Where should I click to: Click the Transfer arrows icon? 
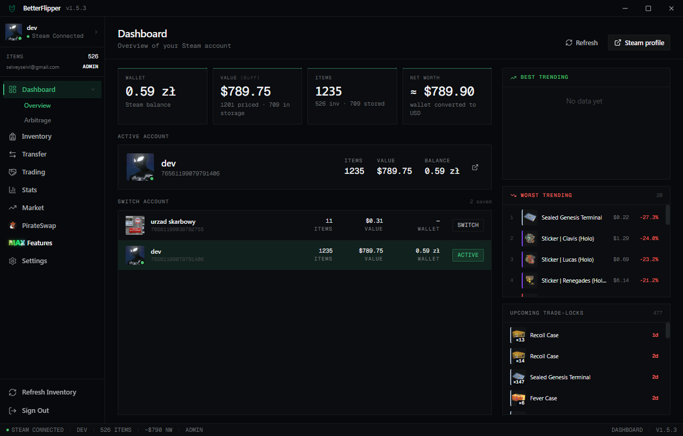point(13,154)
